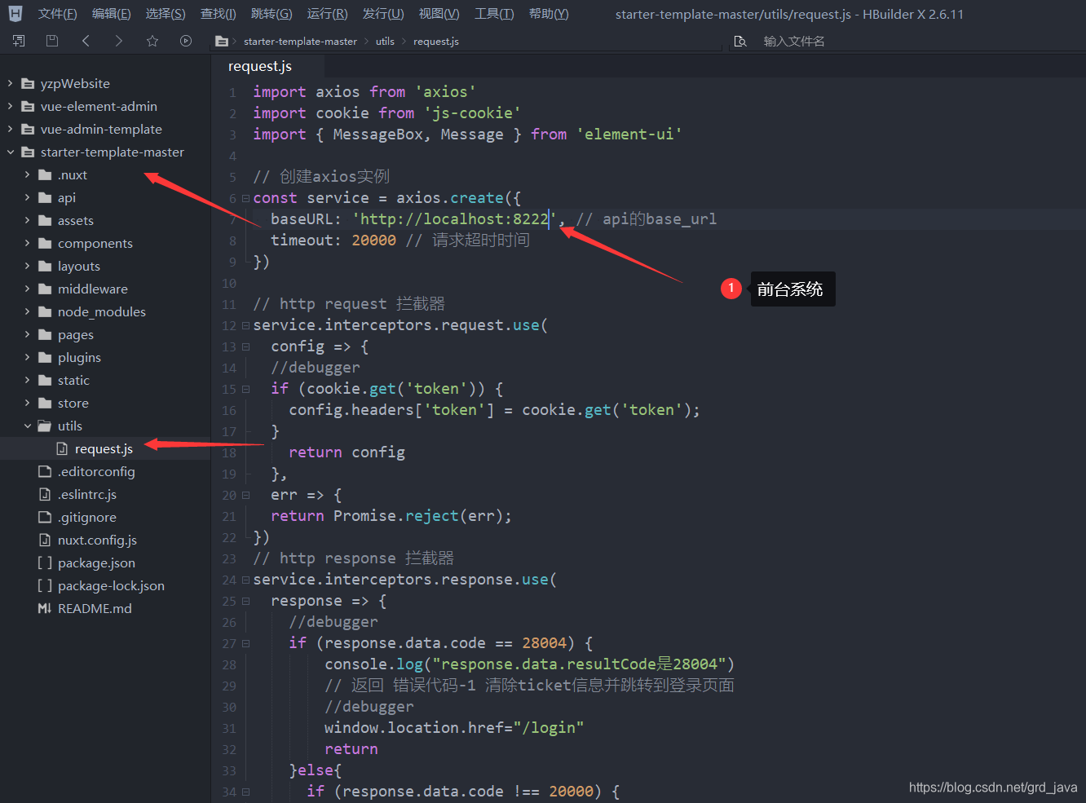1086x803 pixels.
Task: Select the middleware folder row
Action: tap(105, 289)
